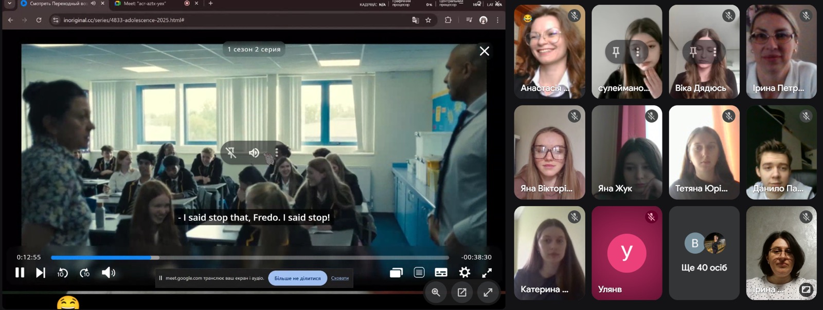The height and width of the screenshot is (310, 823).
Task: Click the video progress bar
Action: (249, 258)
